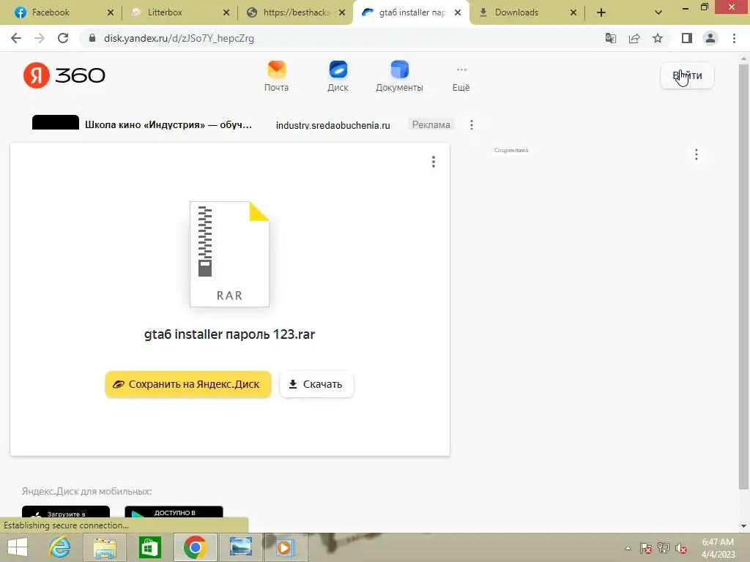Open the Chrome three-dot menu
This screenshot has height=562, width=750.
(x=734, y=38)
